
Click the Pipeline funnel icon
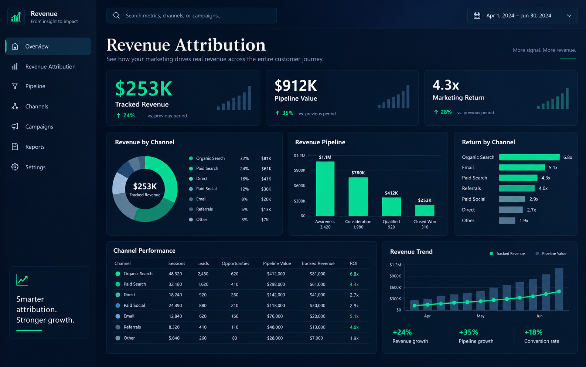tap(15, 86)
